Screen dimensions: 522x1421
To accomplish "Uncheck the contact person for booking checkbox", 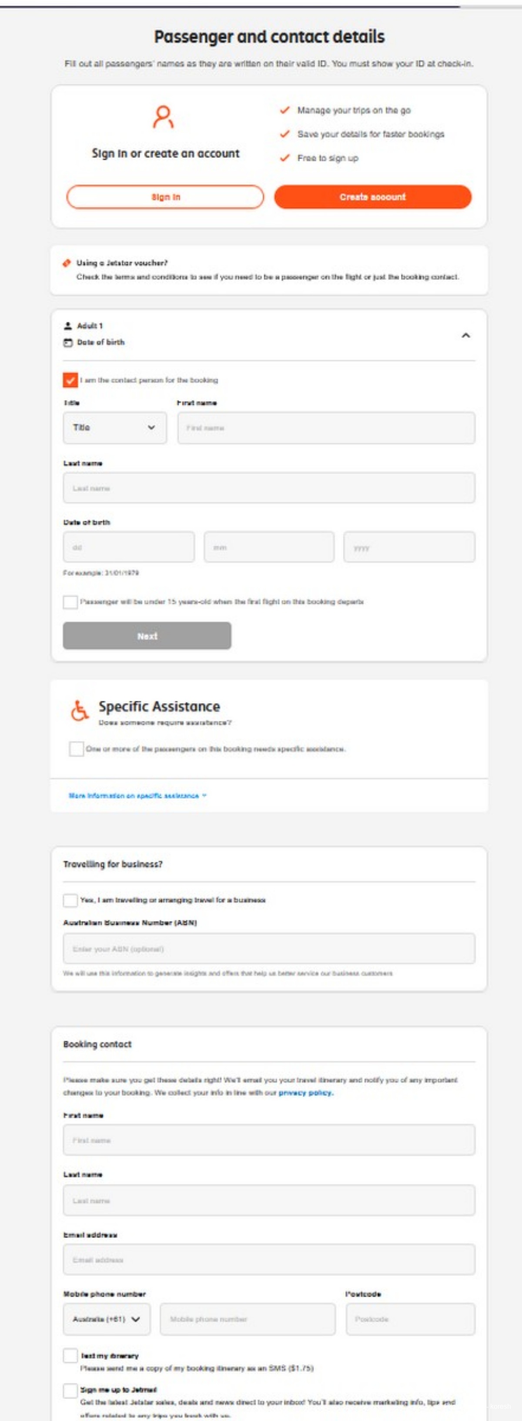I will 70,380.
